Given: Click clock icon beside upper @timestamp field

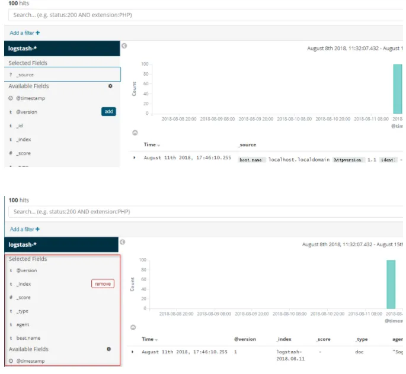Looking at the screenshot, I should tap(11, 98).
